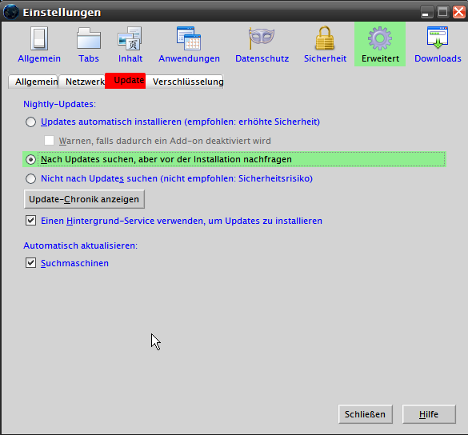
Task: Open the Sicherheit padlock icon
Action: (325, 38)
